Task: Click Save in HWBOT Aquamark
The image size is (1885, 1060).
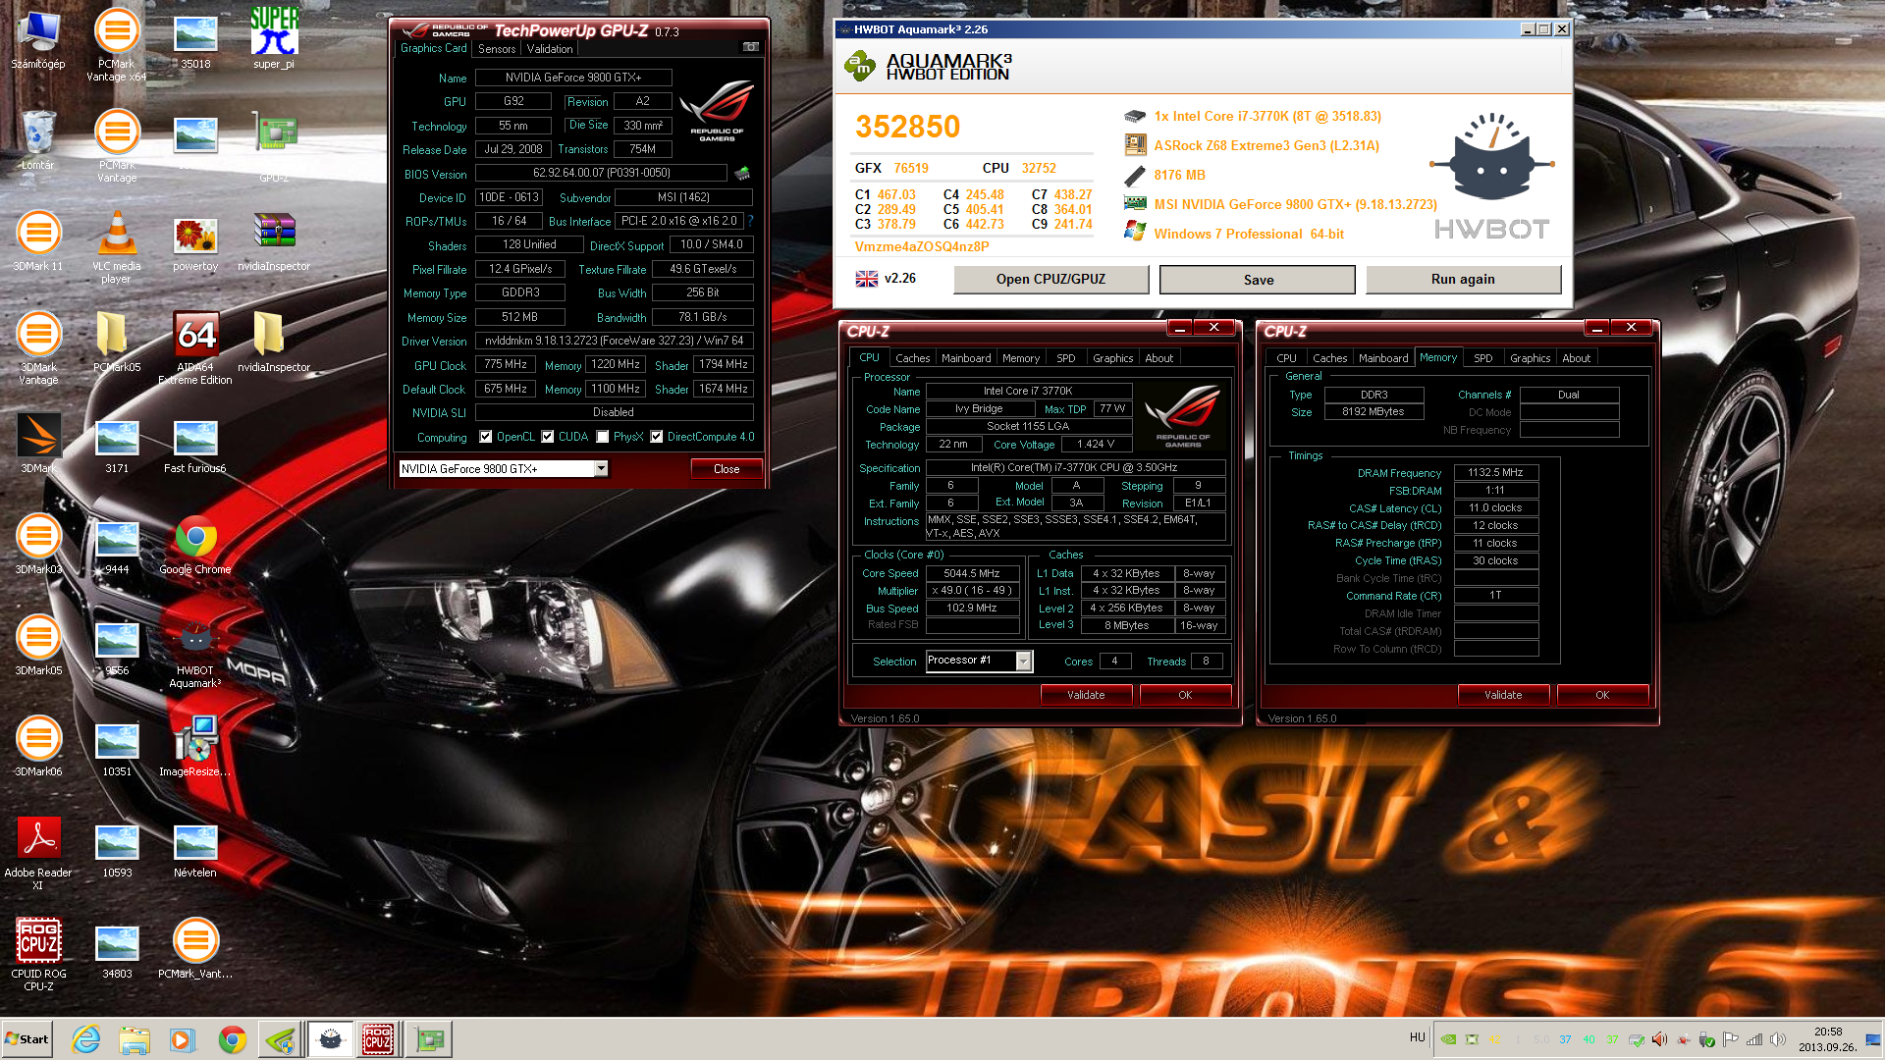Action: coord(1258,280)
